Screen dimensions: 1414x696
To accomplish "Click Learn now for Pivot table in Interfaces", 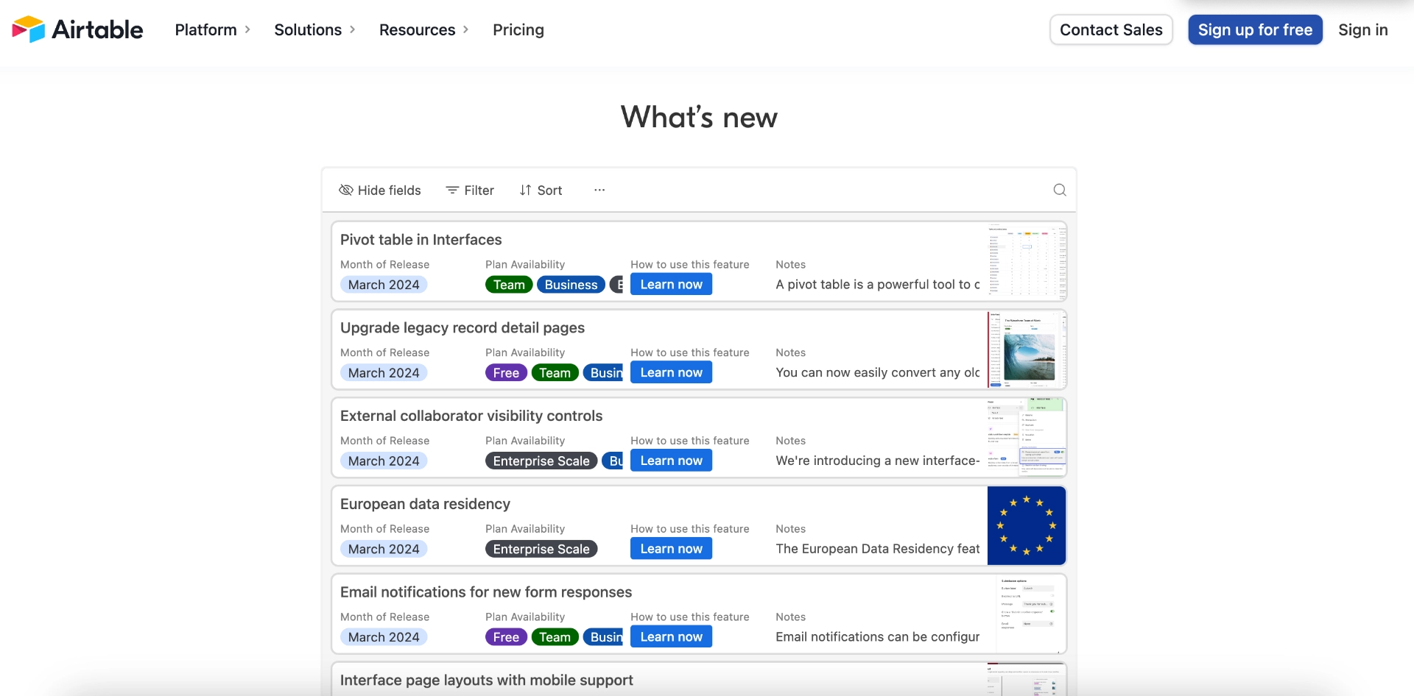I will (670, 284).
